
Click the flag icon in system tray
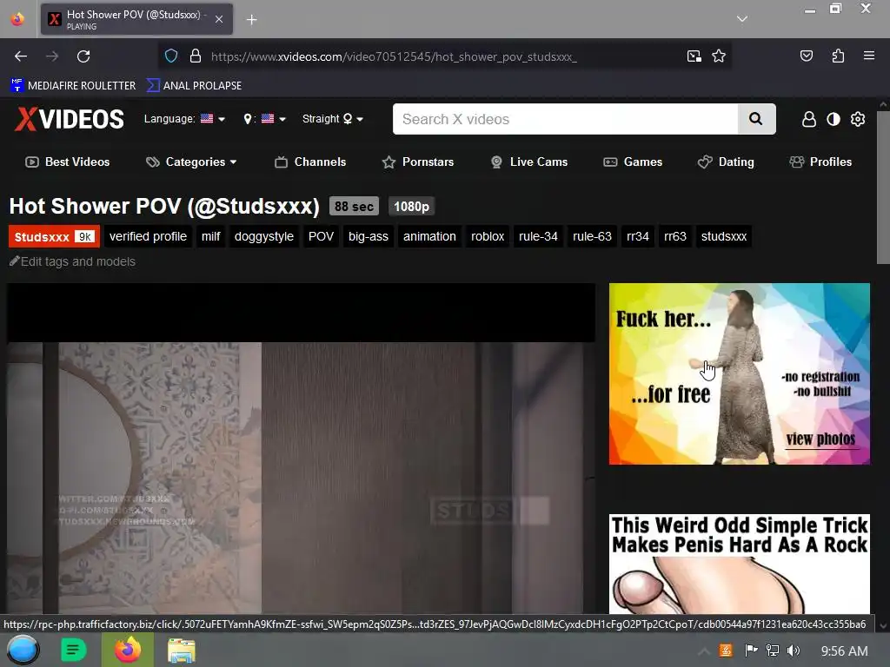[751, 650]
